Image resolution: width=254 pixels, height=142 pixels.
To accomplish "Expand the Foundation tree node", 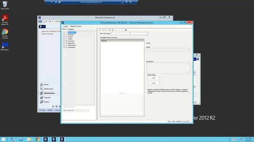I will pyautogui.click(x=64, y=47).
